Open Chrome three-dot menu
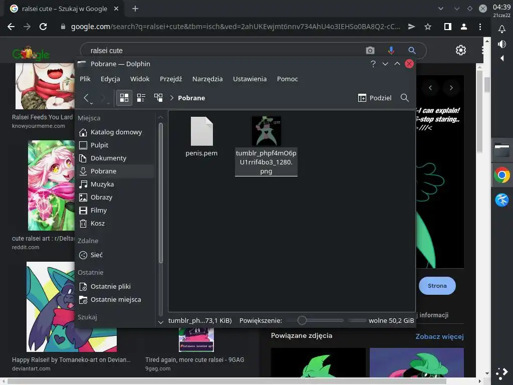Viewport: 513px width, 385px height. tap(480, 27)
